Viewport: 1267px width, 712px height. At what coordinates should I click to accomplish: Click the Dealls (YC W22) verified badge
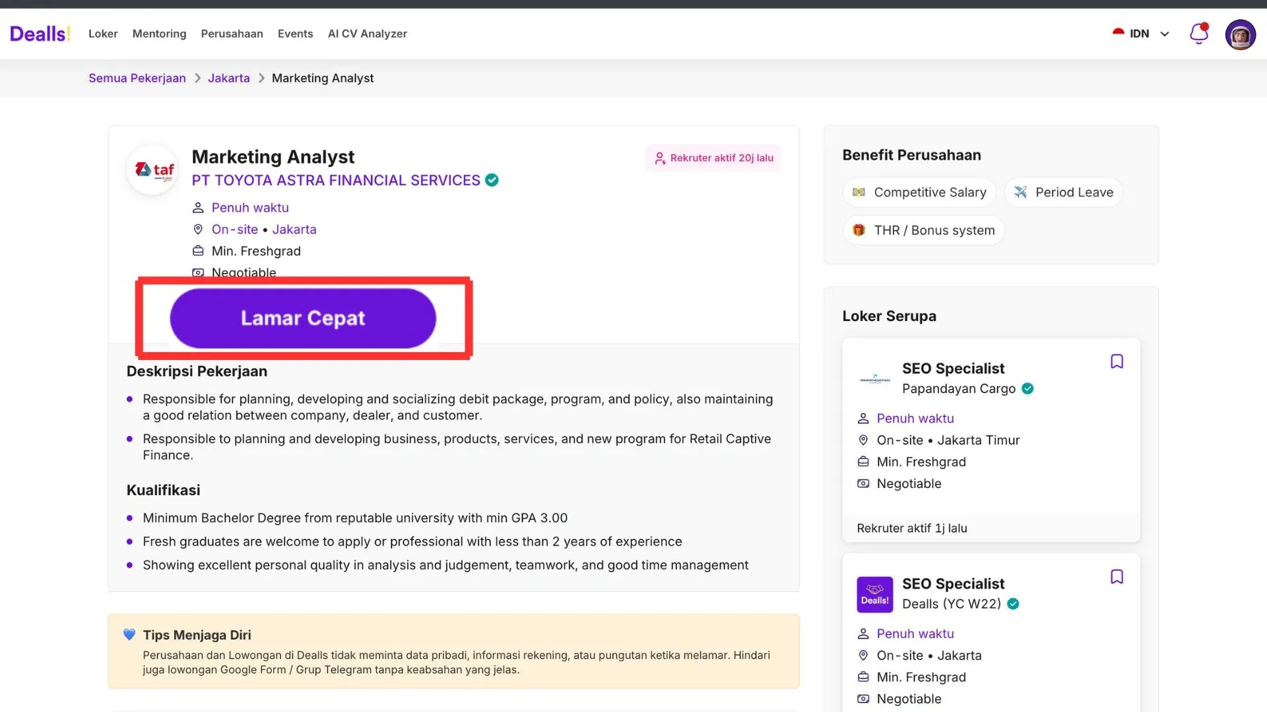click(1013, 604)
